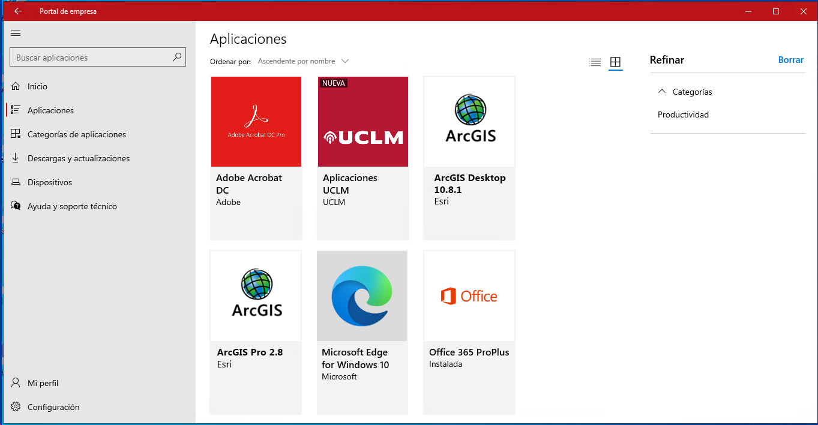Click the Buscar aplicaciones search field

(90, 58)
